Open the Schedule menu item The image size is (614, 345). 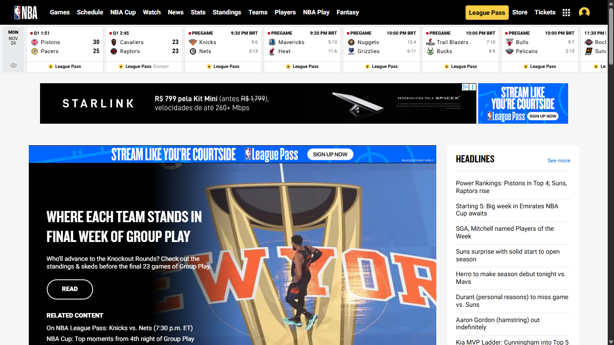pyautogui.click(x=90, y=12)
